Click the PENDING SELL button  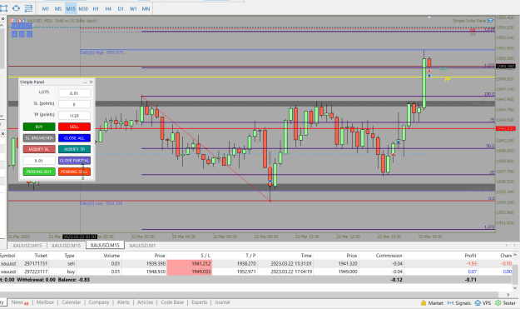coord(74,172)
